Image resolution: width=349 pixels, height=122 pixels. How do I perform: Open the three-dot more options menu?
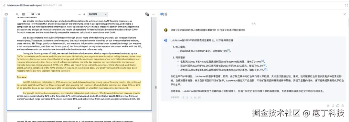pyautogui.click(x=154, y=14)
